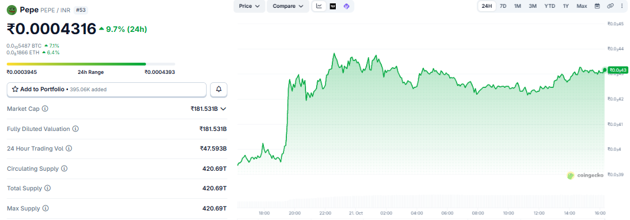Click 24 Hour Trading Vol info icon
The image size is (630, 220).
69,149
